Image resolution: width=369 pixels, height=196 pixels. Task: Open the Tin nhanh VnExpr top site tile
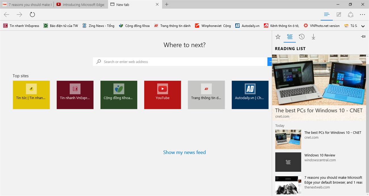(75, 95)
